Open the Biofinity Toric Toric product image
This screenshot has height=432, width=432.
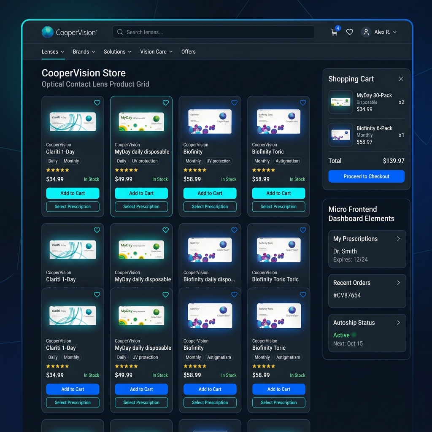click(x=278, y=250)
